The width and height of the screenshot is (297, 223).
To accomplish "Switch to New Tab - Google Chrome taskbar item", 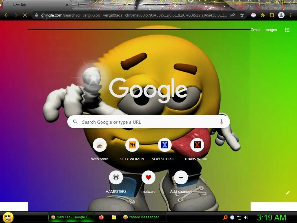I will [71, 217].
